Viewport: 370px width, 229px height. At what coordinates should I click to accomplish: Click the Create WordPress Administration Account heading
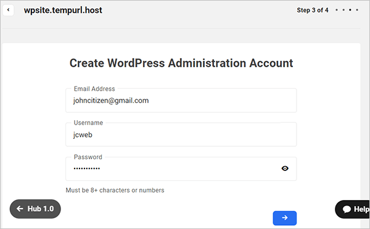(181, 64)
